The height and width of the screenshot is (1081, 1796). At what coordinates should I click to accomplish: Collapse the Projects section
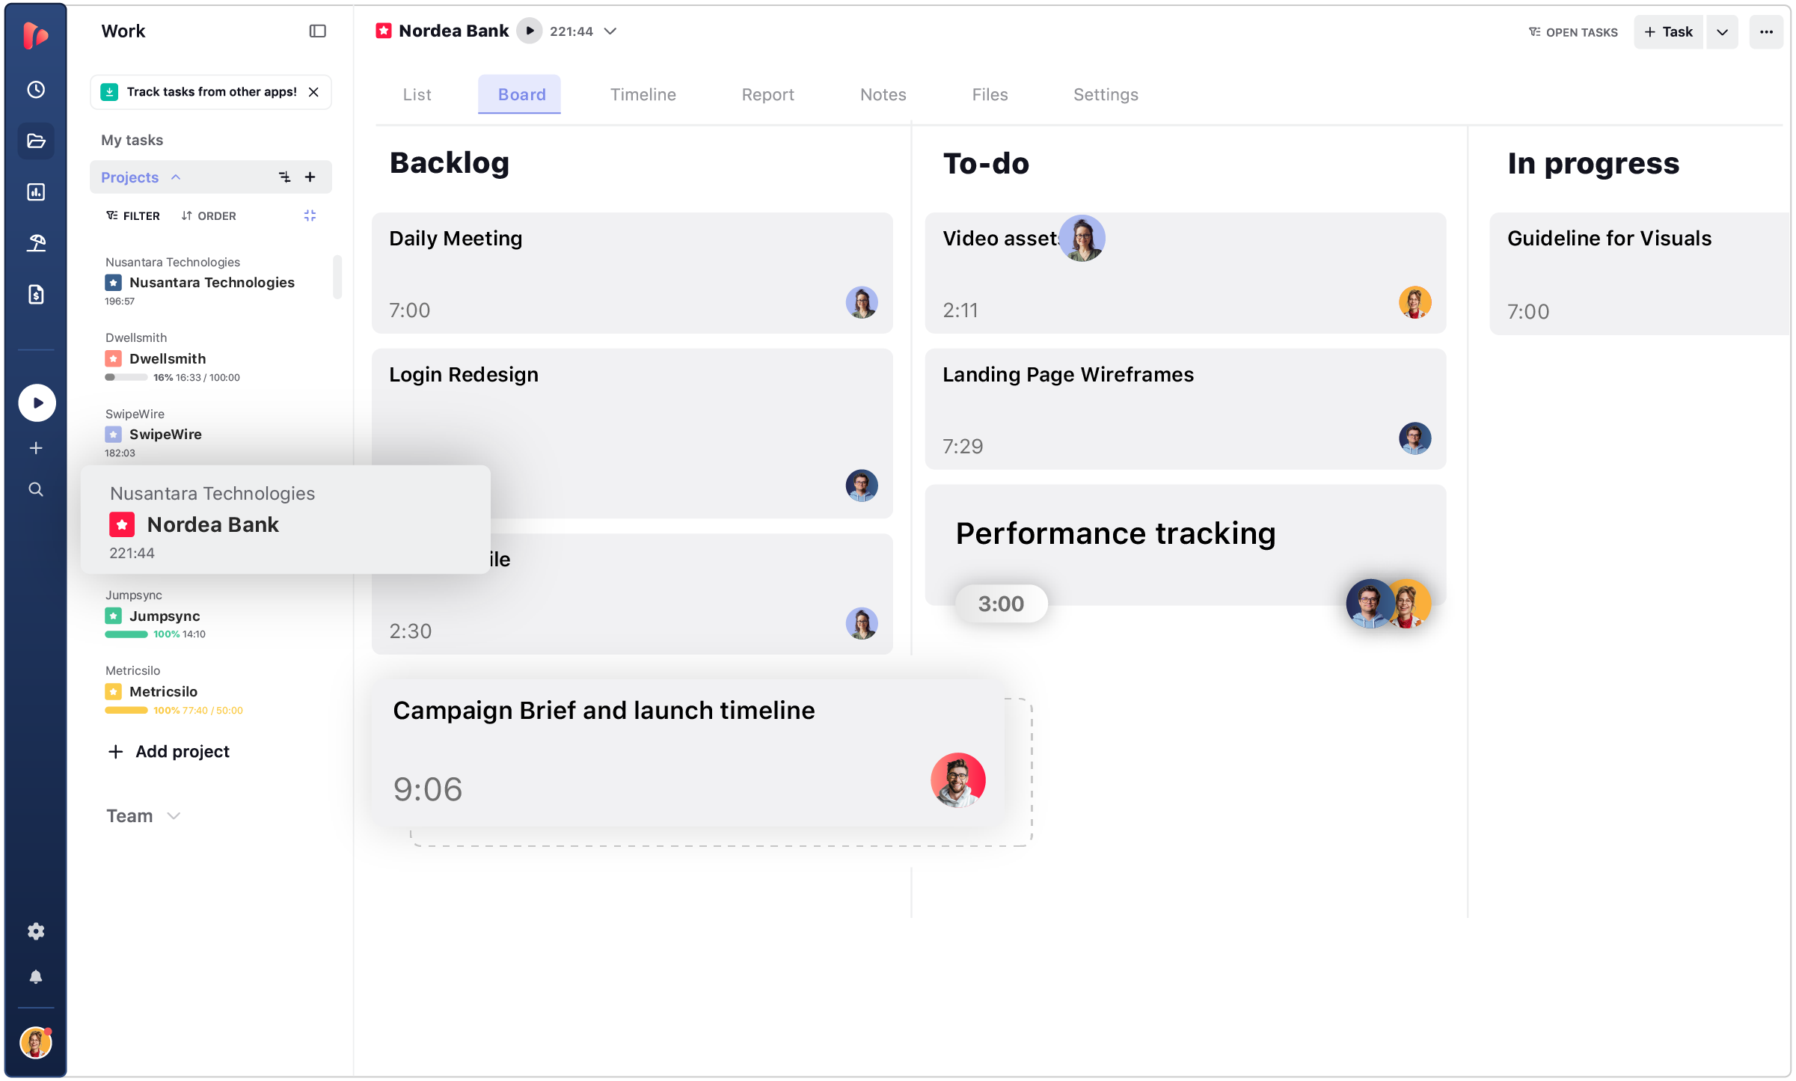176,176
